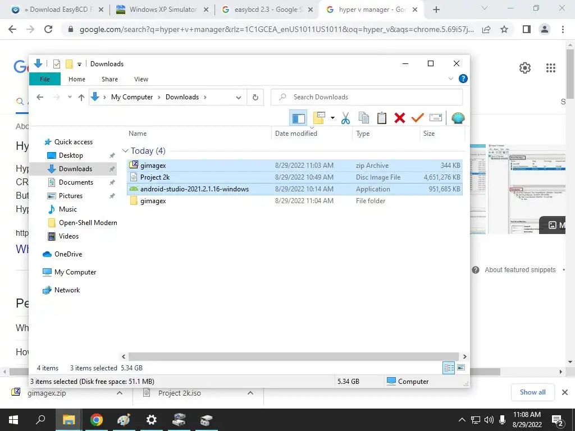Screen dimensions: 575x431
Task: Open the View ribbon tab
Action: pyautogui.click(x=141, y=79)
